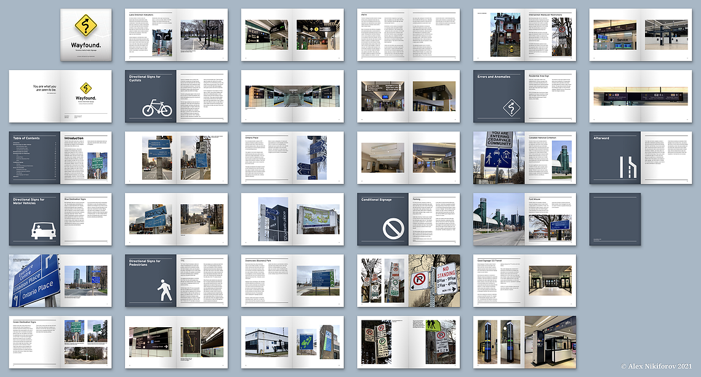The height and width of the screenshot is (377, 701).
Task: Open the Green Destination Signs spread
Action: [x=60, y=342]
